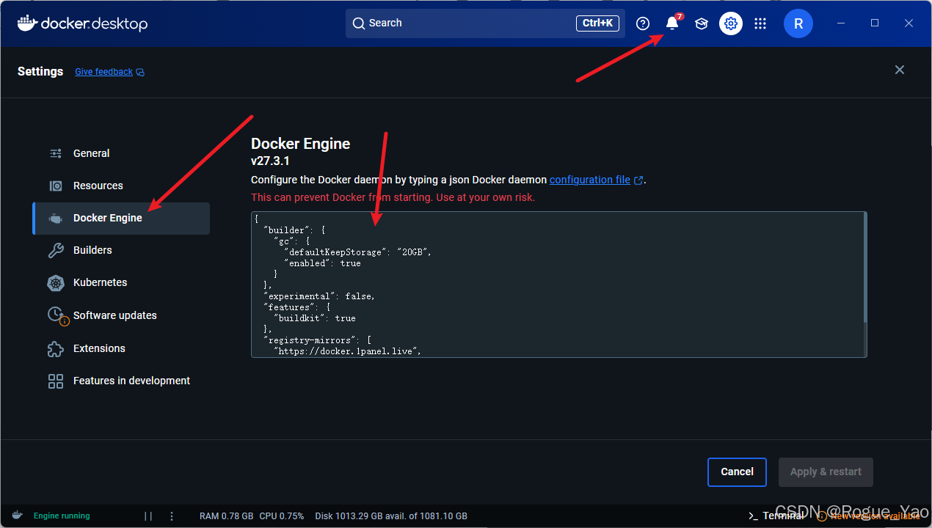Pause the engine with the pause icon

(x=148, y=516)
